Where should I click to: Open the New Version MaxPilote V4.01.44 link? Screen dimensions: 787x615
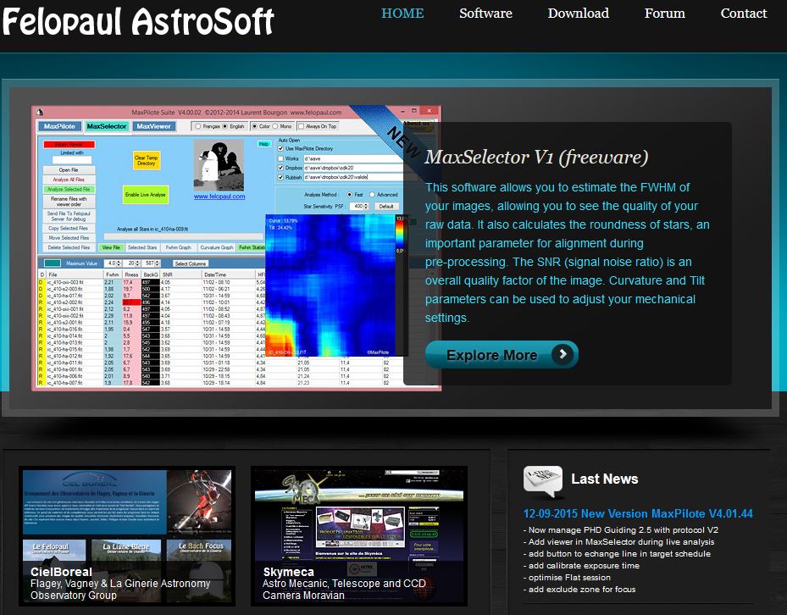(x=637, y=513)
